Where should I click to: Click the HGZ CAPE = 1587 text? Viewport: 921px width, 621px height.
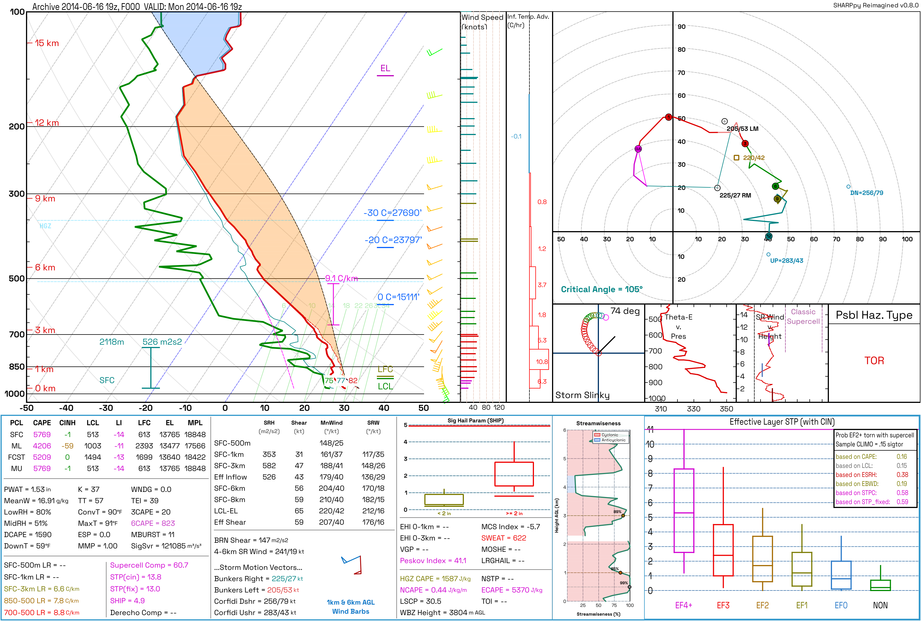pyautogui.click(x=435, y=579)
